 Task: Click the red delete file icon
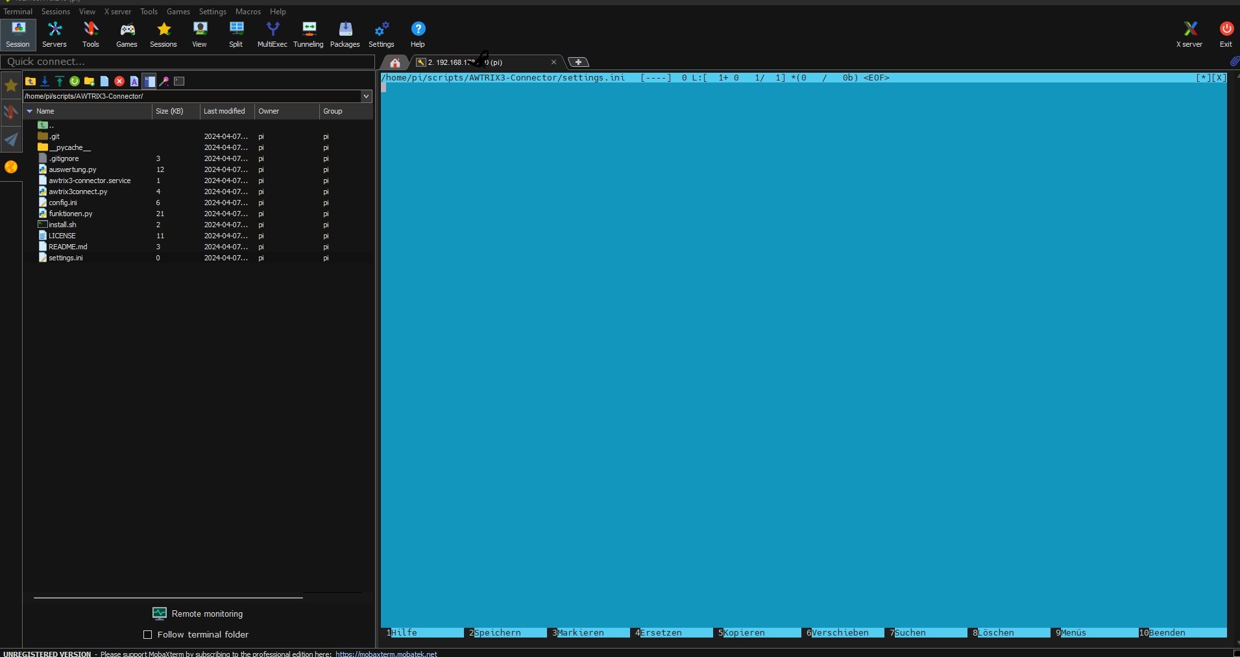click(x=119, y=81)
